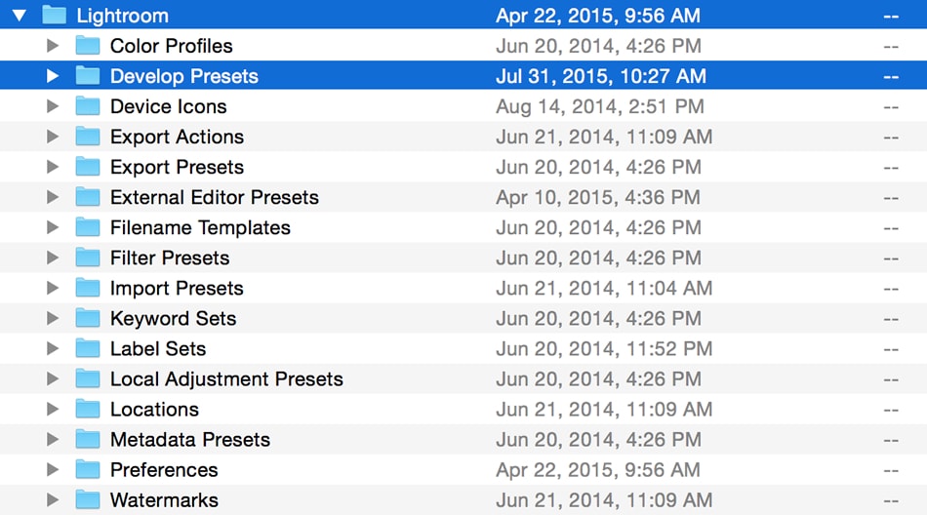Select the Metadata Presets folder name
Image resolution: width=927 pixels, height=515 pixels.
pos(189,440)
